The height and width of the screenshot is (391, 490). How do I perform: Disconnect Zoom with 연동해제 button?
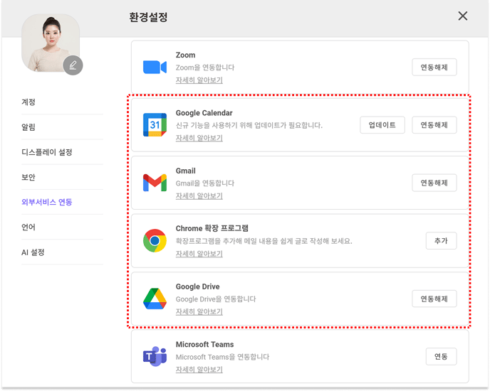(x=434, y=67)
